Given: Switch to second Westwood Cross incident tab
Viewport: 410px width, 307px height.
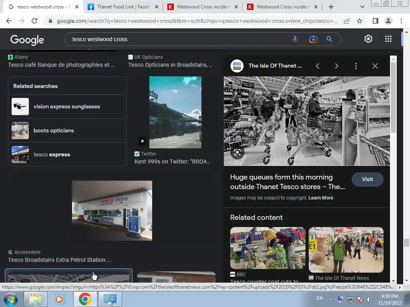Looking at the screenshot, I should pos(203,7).
